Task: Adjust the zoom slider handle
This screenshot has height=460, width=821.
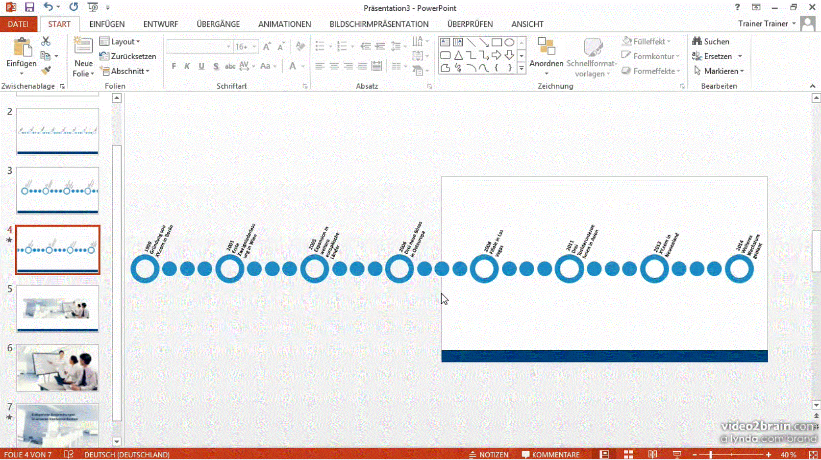Action: coord(711,455)
